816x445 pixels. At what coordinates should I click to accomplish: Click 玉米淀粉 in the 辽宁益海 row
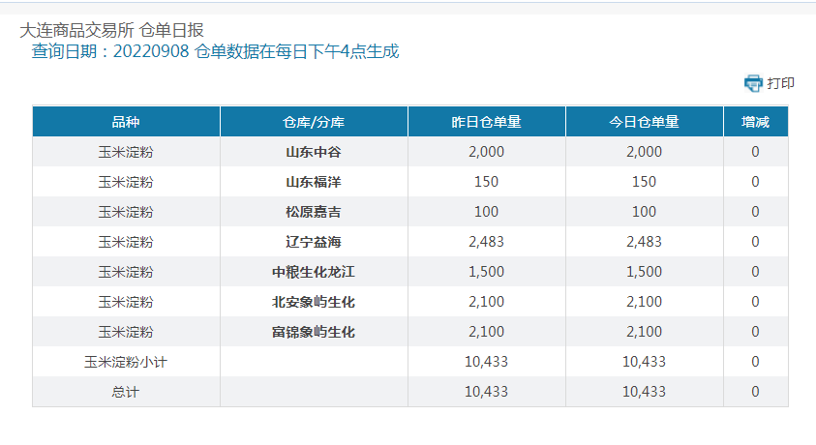pos(126,242)
